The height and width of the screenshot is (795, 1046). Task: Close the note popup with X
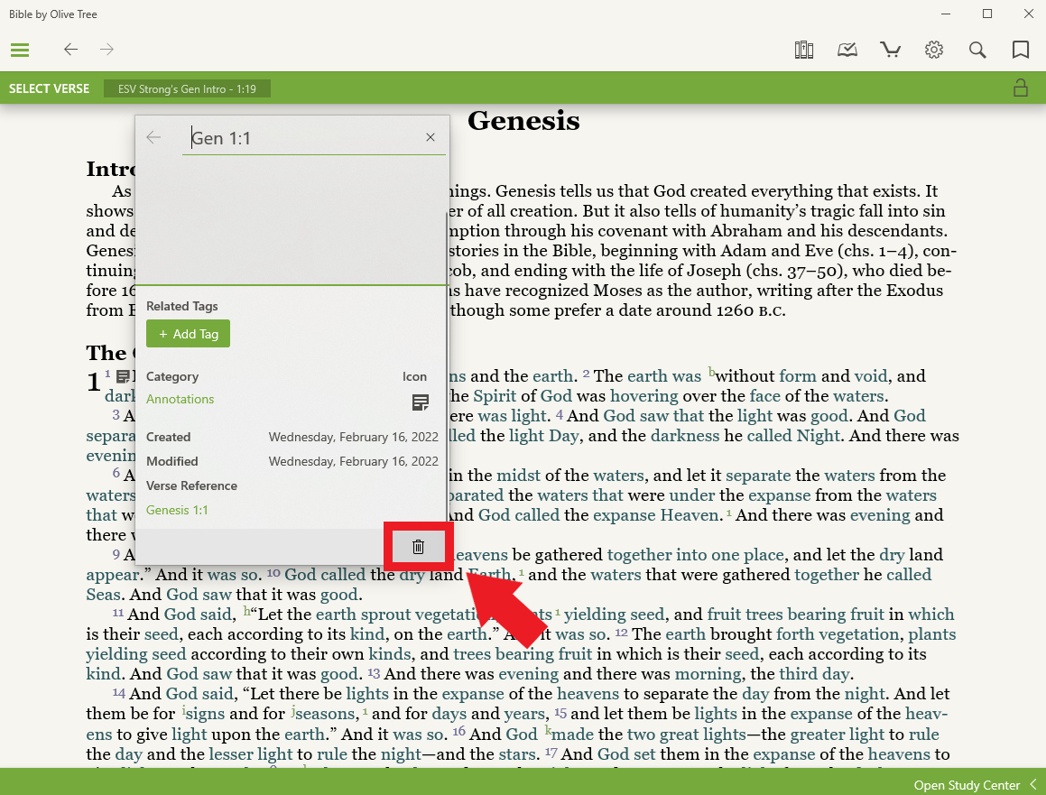coord(430,137)
